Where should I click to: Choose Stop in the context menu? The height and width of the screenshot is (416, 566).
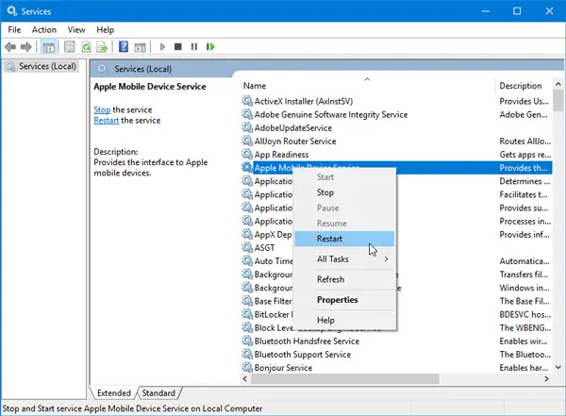click(x=344, y=192)
